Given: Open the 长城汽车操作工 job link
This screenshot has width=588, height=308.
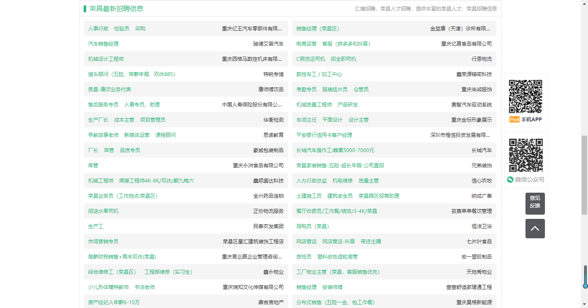Looking at the screenshot, I should coord(335,150).
